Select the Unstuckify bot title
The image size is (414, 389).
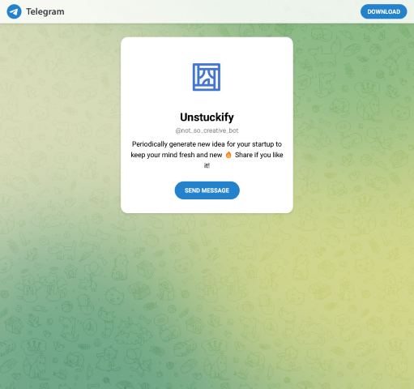207,117
